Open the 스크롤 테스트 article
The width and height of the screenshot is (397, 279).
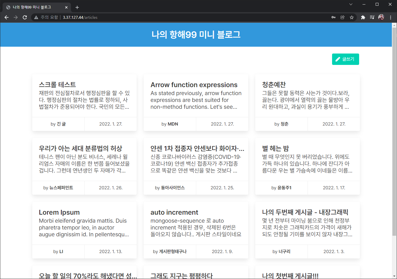[x=57, y=85]
